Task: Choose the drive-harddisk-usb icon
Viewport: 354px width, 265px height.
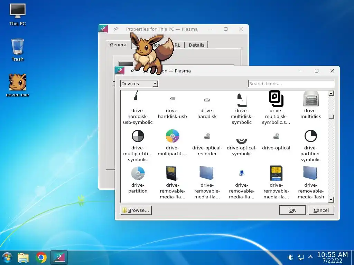Action: (173, 108)
